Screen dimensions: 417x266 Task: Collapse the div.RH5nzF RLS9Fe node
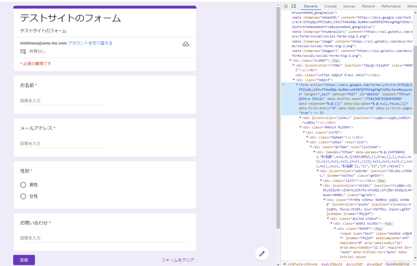point(300,127)
